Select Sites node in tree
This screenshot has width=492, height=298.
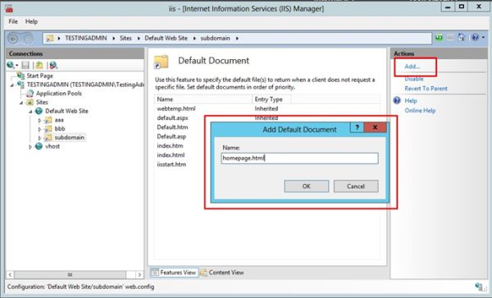(x=42, y=102)
